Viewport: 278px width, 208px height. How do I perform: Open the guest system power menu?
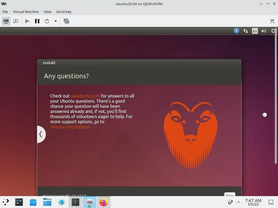(x=273, y=31)
